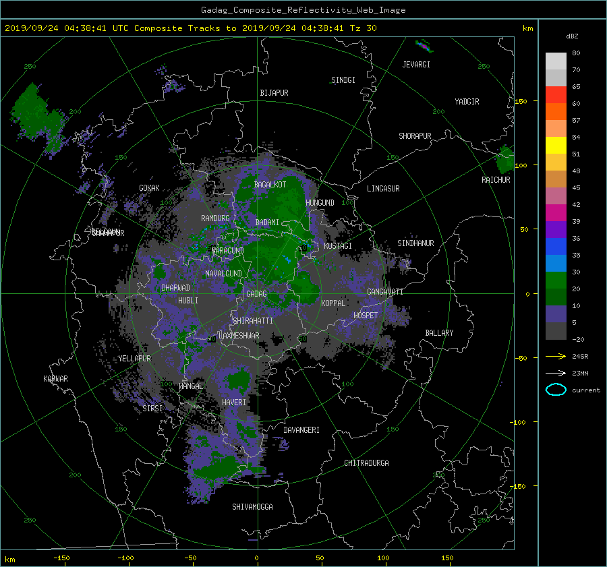607x567 pixels.
Task: Click the 24SR legend label
Action: click(580, 356)
